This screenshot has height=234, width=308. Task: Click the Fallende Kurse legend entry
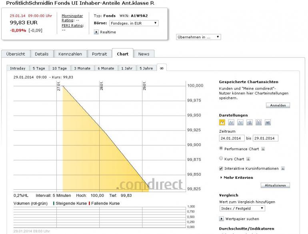(x=104, y=203)
